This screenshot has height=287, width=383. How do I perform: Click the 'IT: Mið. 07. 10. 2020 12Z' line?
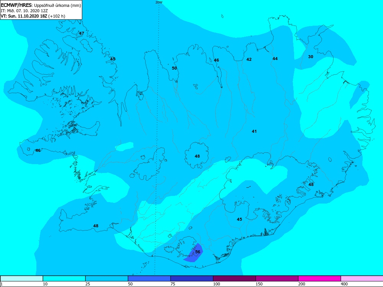24,11
